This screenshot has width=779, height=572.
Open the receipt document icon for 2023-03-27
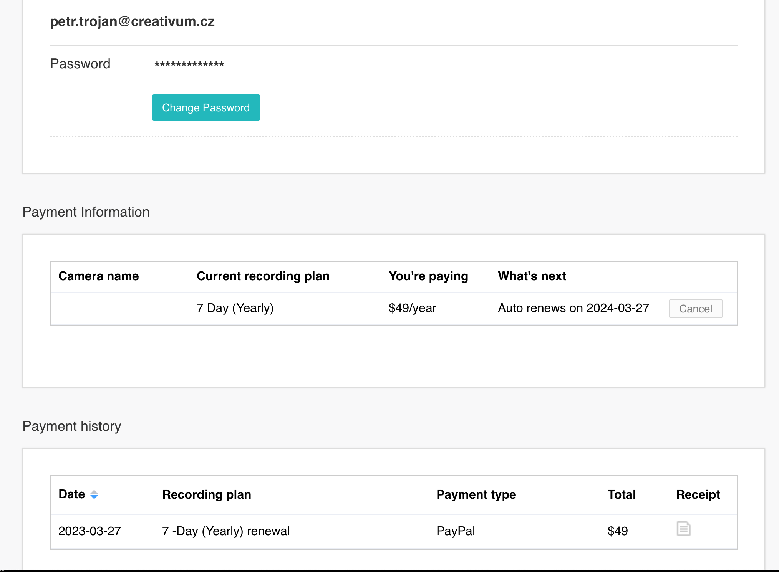683,529
